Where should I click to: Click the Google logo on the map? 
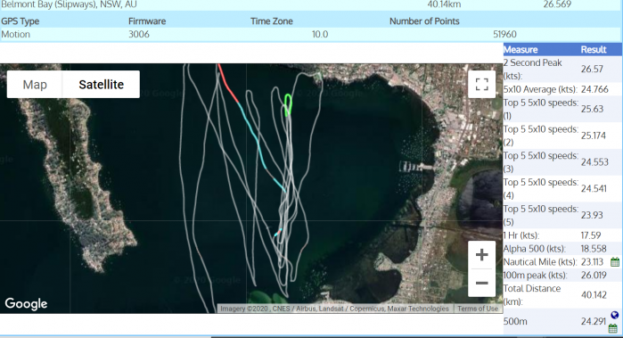26,303
